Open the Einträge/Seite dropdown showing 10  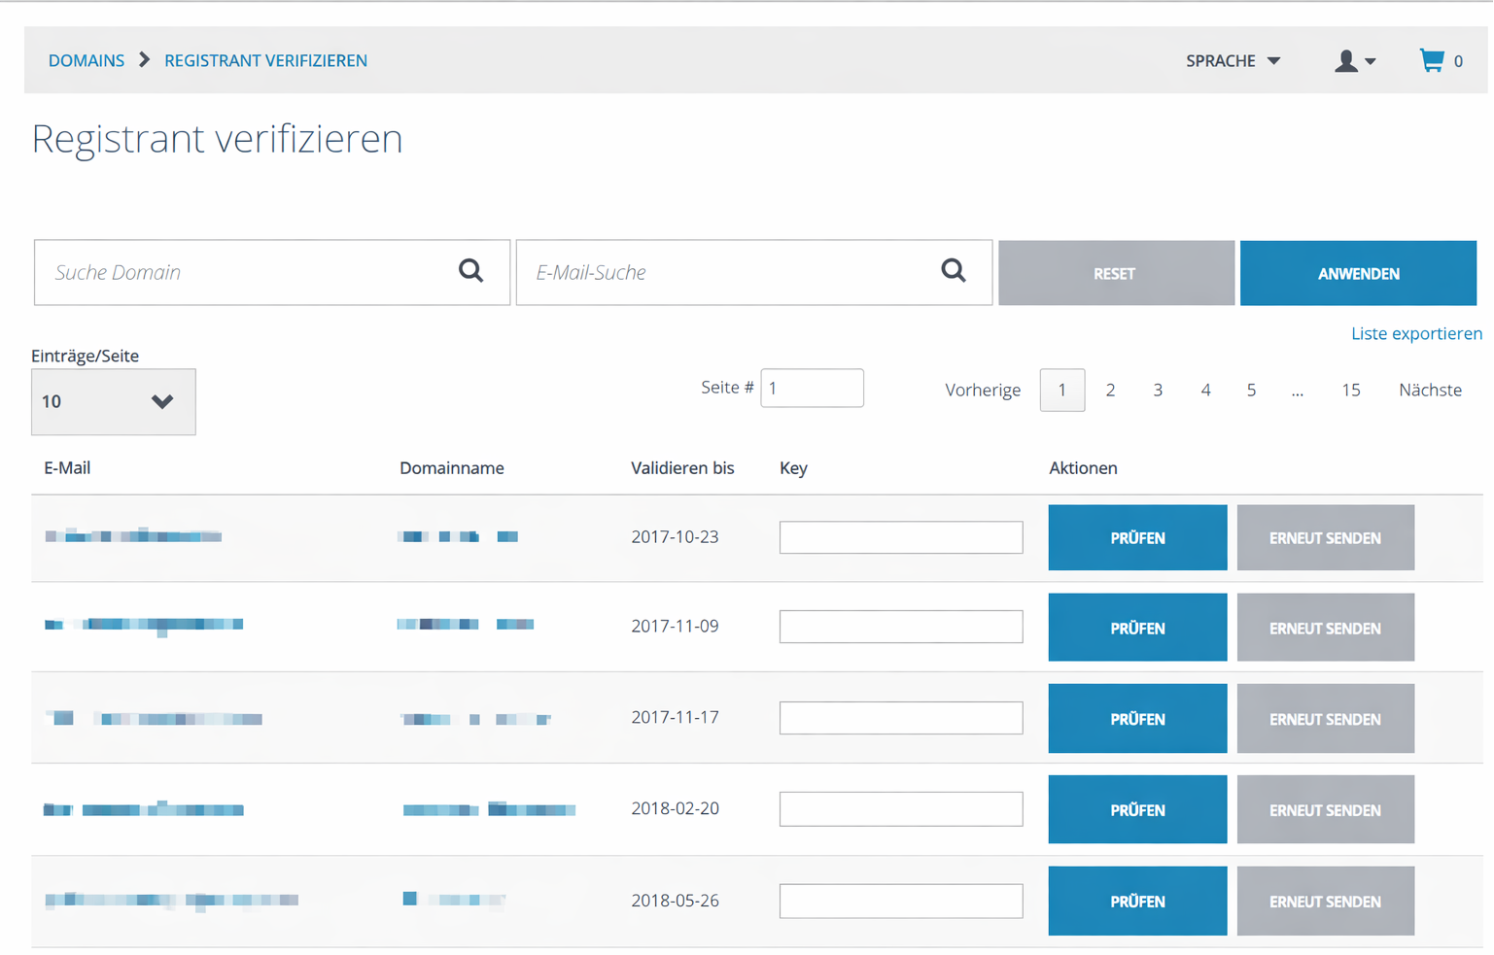pos(113,401)
